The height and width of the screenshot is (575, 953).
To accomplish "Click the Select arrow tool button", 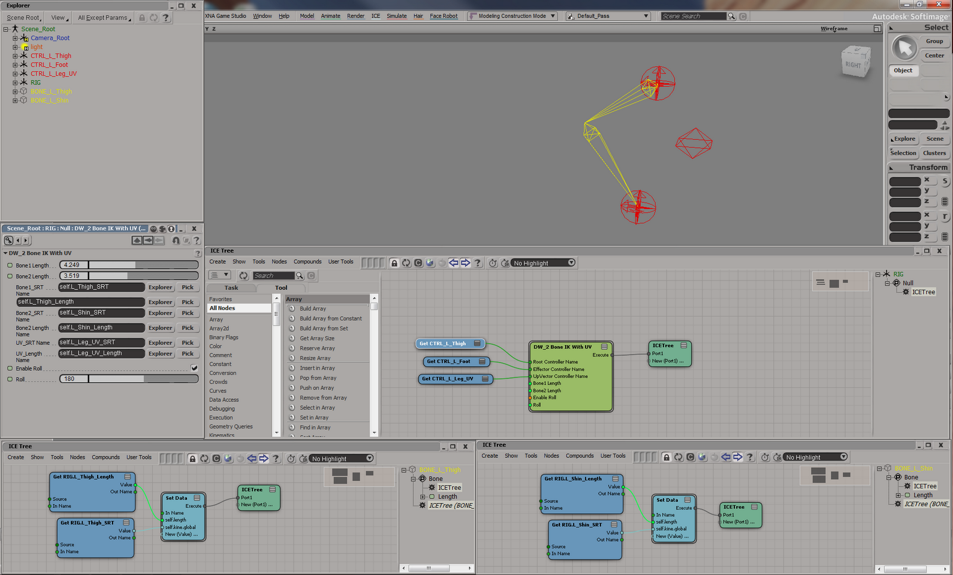I will (905, 48).
